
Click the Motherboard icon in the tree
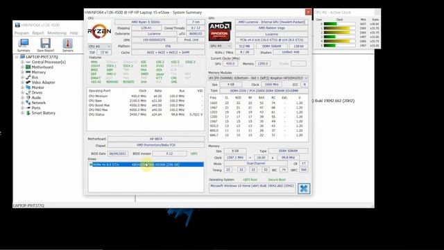[28, 67]
